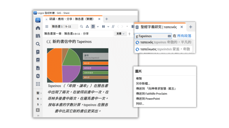The image size is (229, 128).
Task: Go back with the left arrow in toolbar
Action: click(118, 26)
